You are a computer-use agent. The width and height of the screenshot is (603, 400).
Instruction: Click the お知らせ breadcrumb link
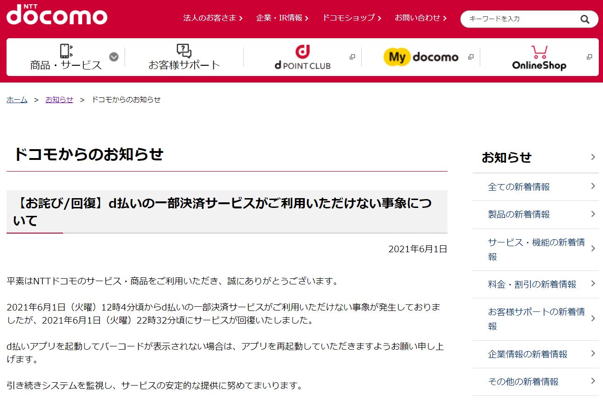click(59, 100)
